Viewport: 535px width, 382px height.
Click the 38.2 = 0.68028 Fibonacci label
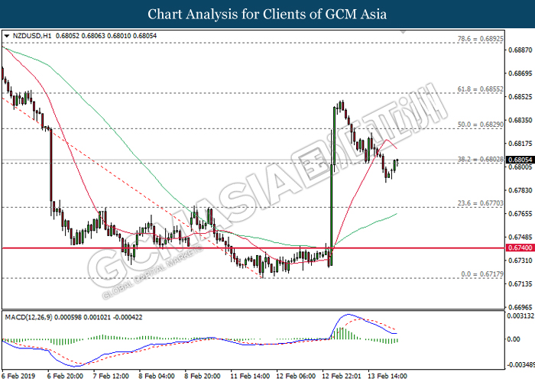point(480,159)
